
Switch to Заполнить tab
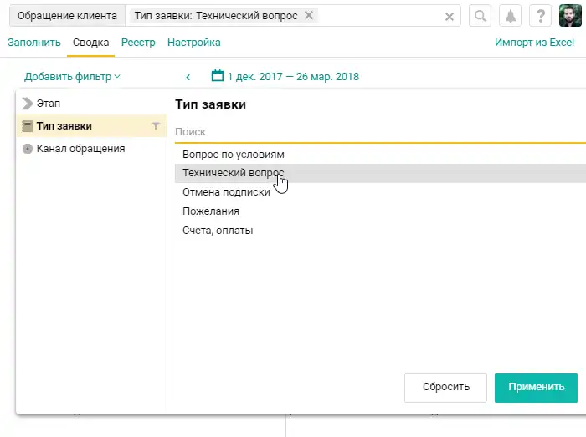click(x=34, y=43)
